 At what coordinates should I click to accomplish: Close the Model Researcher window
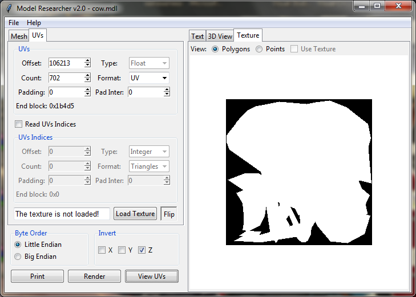[x=398, y=6]
